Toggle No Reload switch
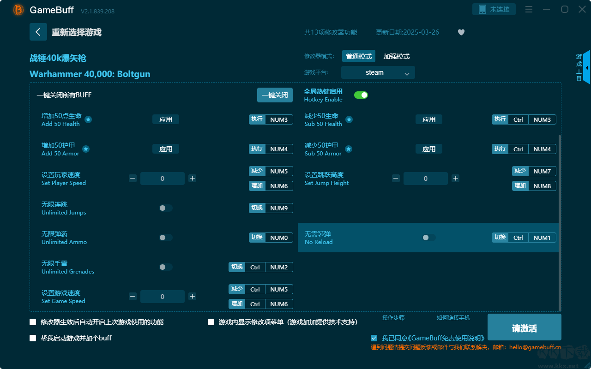 tap(428, 238)
